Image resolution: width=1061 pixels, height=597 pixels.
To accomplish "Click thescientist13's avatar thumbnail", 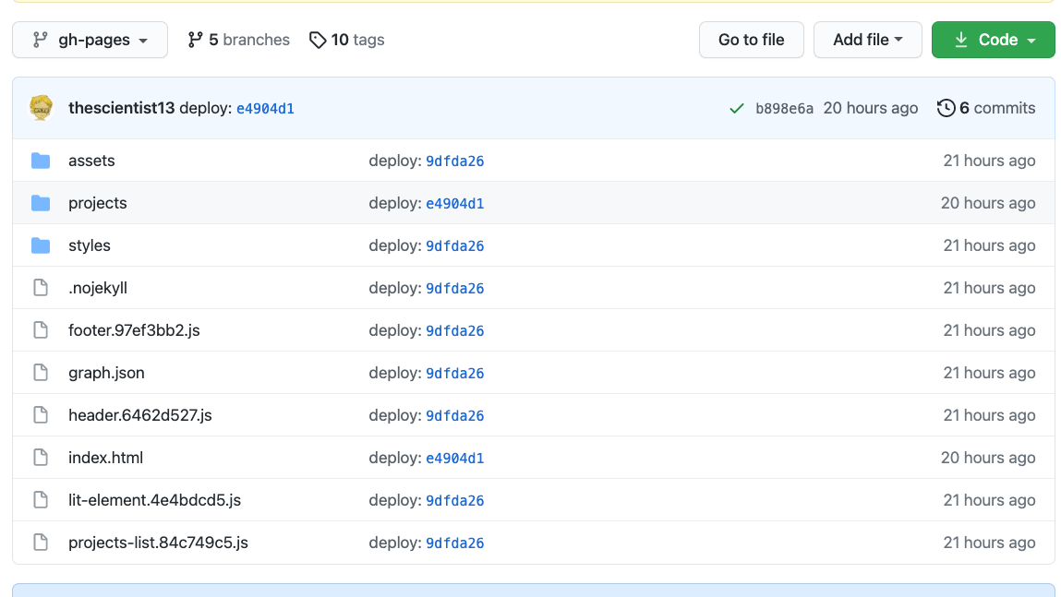I will [41, 108].
